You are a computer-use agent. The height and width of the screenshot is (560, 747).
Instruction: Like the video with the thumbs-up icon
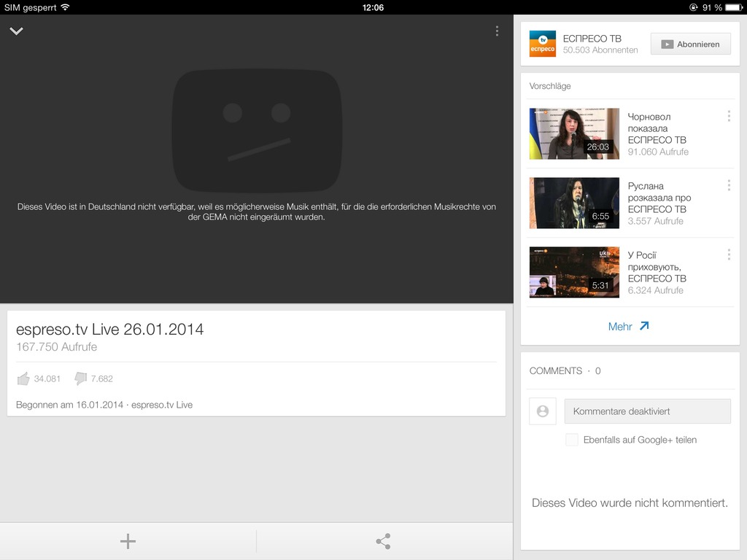[x=23, y=378]
